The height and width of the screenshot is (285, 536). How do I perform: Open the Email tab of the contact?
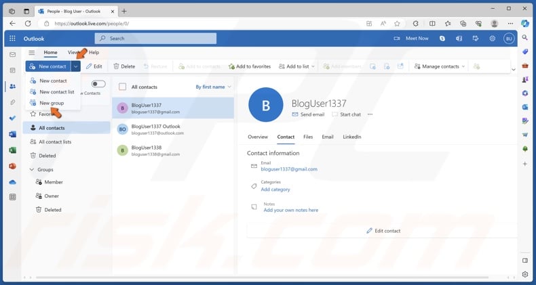(x=328, y=137)
